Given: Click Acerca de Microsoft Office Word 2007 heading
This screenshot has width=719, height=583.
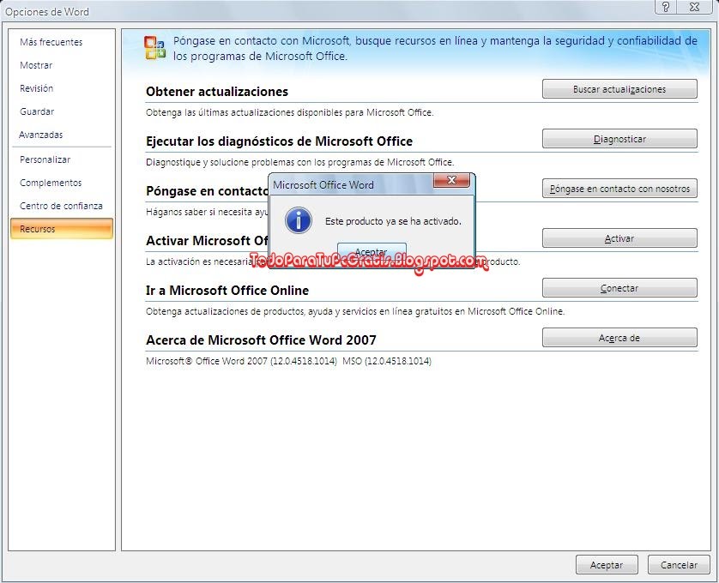Looking at the screenshot, I should point(261,340).
